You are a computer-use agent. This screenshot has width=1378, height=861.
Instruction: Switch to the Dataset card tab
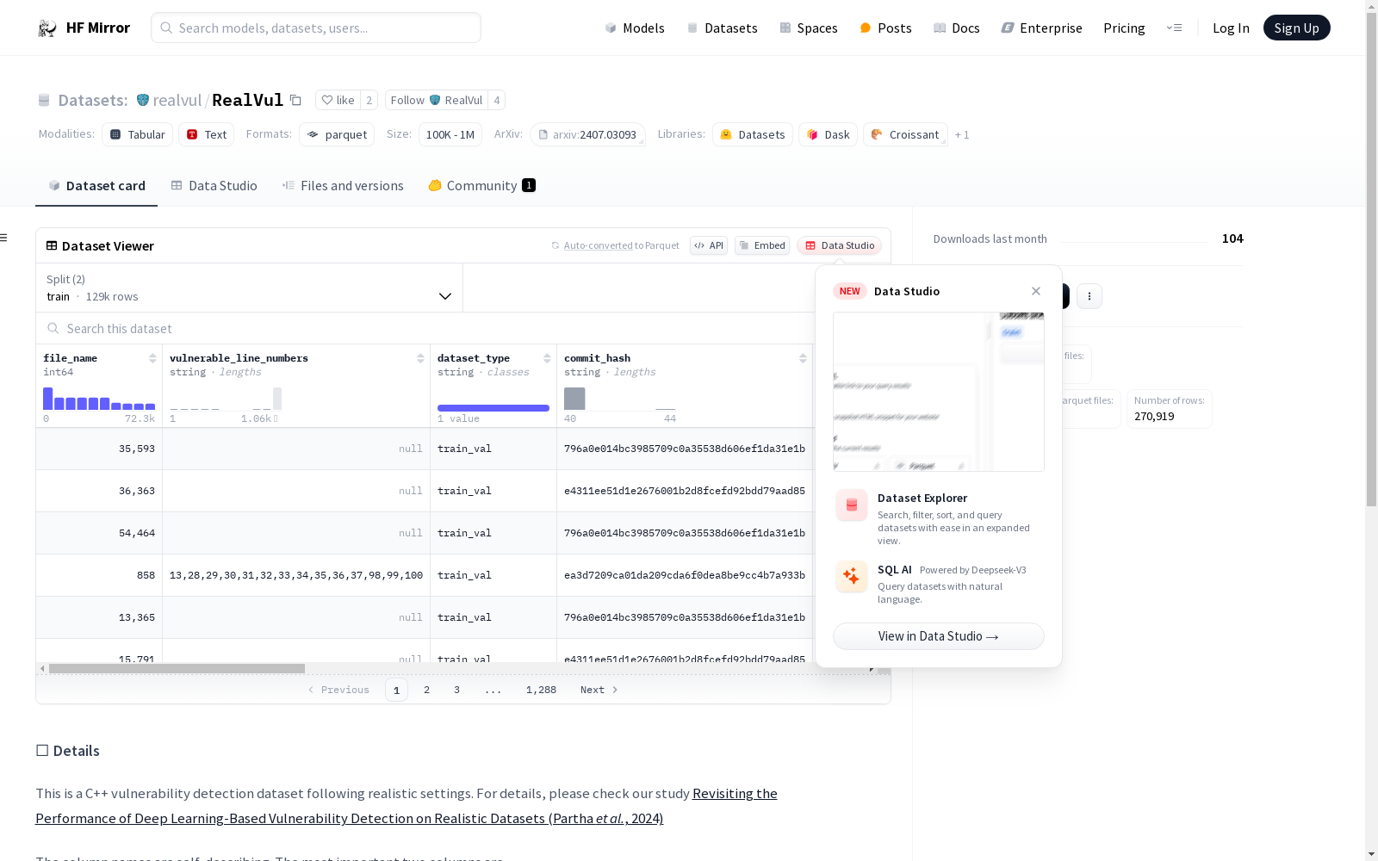[96, 186]
